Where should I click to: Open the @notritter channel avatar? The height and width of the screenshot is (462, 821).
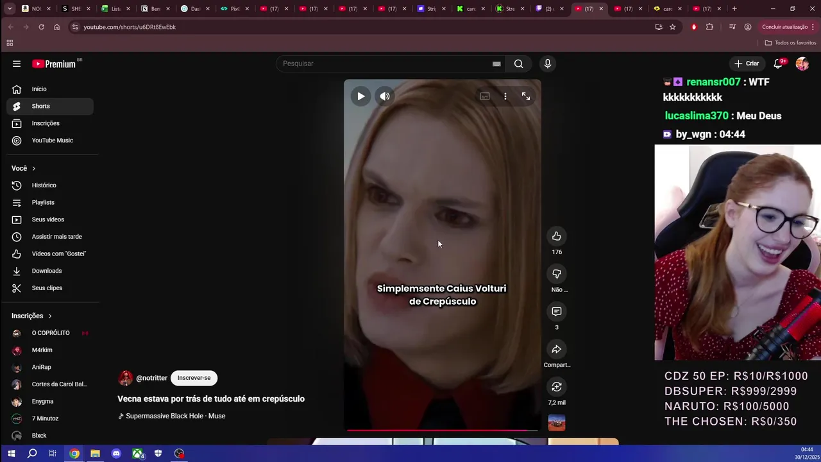coord(126,378)
